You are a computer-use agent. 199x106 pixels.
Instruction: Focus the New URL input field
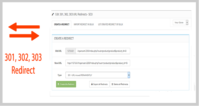pyautogui.click(x=98, y=63)
